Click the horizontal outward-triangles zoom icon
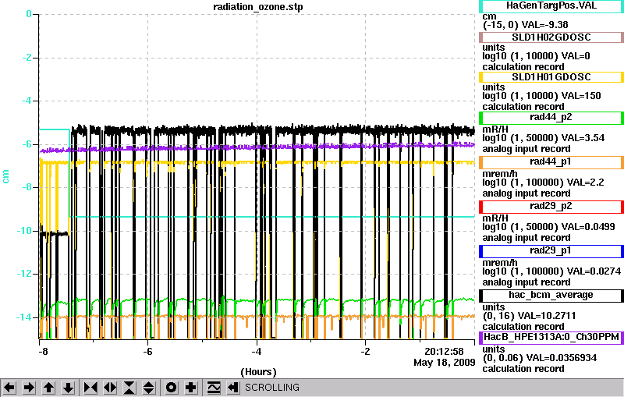Image resolution: width=624 pixels, height=397 pixels. click(110, 388)
